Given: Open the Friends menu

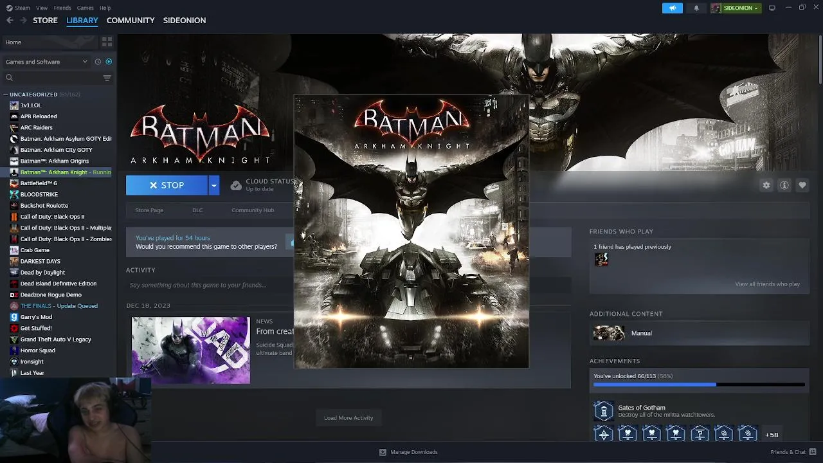Looking at the screenshot, I should coord(62,8).
